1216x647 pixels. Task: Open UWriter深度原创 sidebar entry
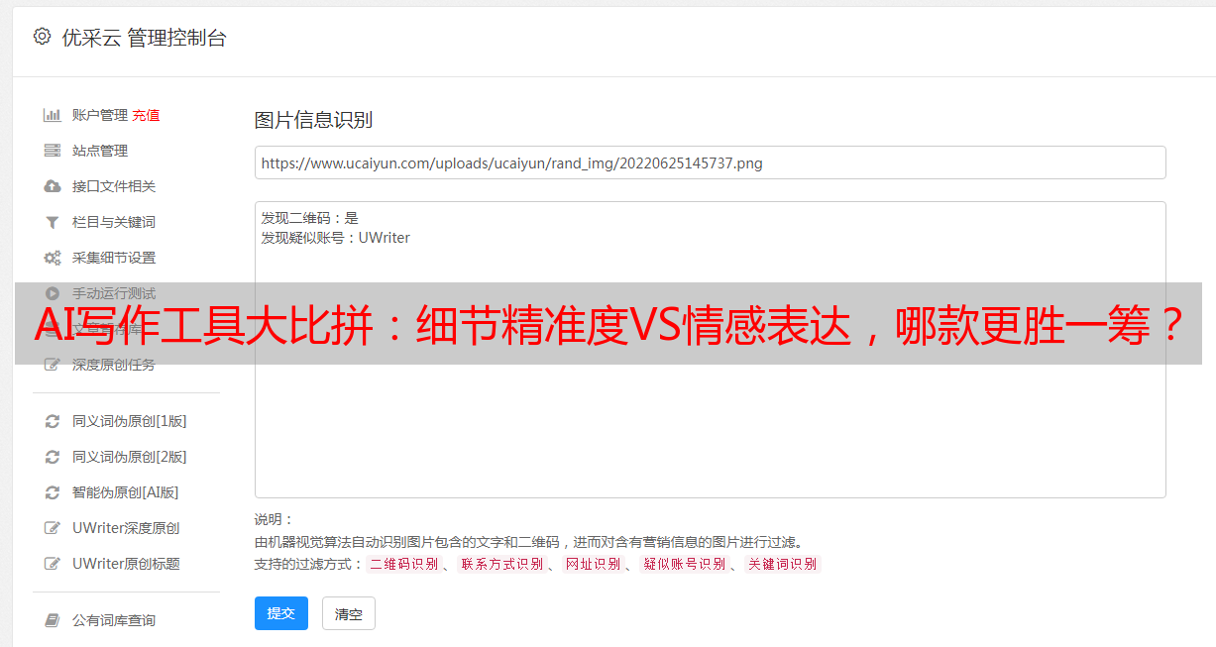(x=126, y=528)
